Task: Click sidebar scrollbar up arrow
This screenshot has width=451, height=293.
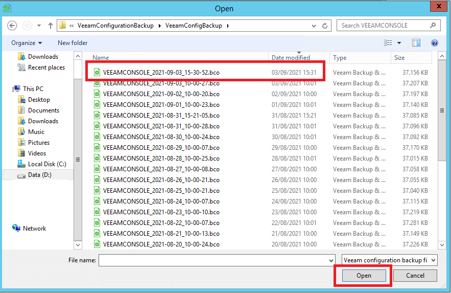Action: click(78, 56)
